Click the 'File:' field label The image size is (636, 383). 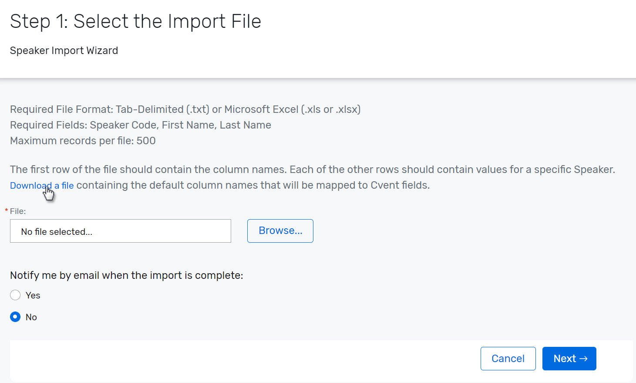click(18, 211)
